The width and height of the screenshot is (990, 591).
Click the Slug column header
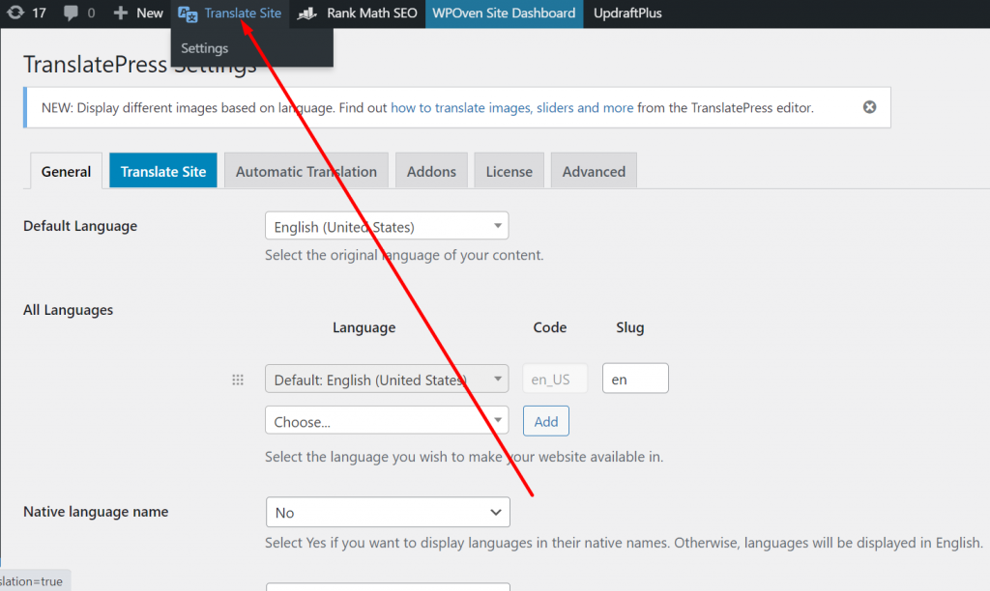tap(629, 327)
